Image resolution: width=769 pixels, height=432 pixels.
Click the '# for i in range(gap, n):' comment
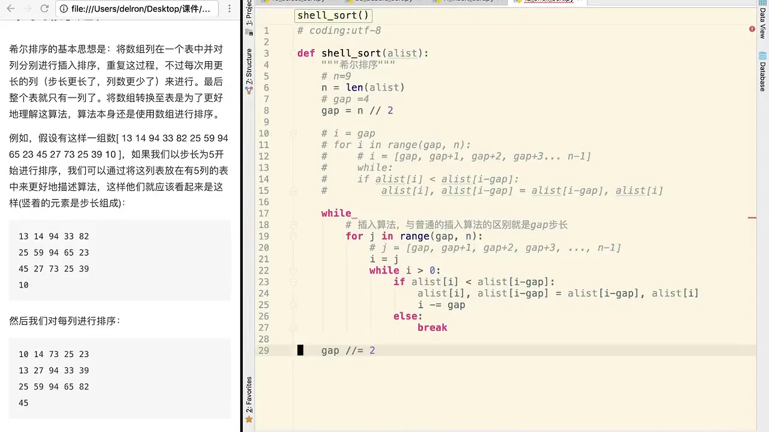click(x=396, y=145)
